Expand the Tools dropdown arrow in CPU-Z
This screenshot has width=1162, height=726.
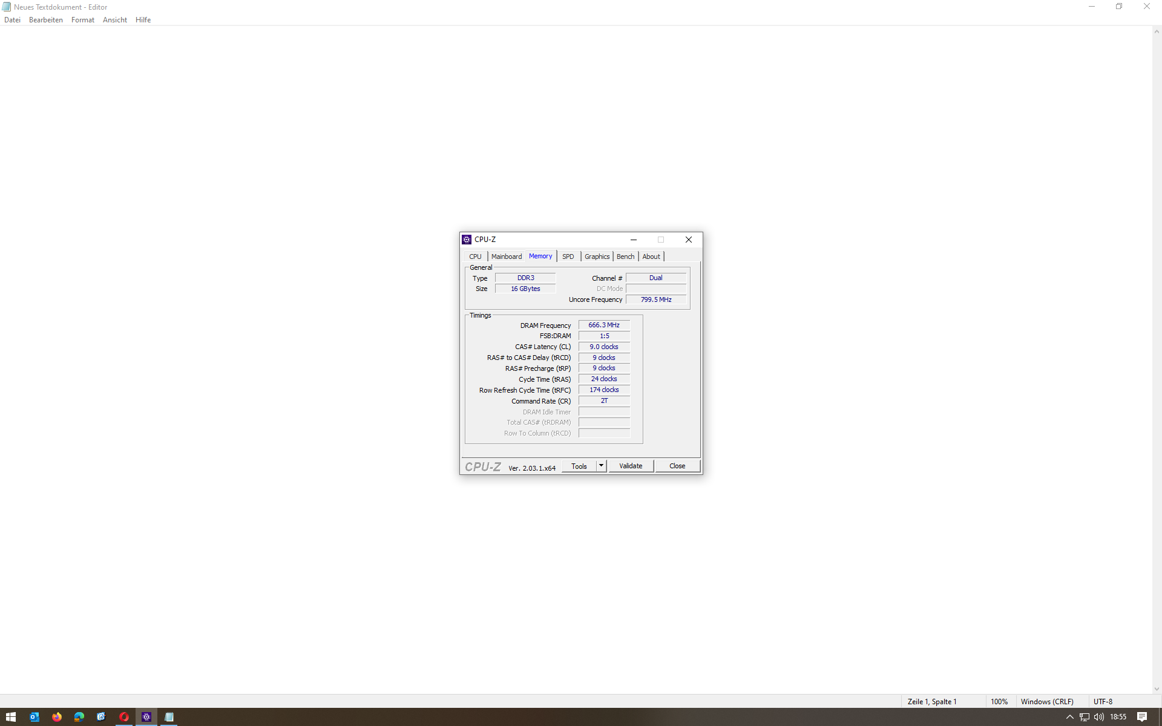click(x=601, y=466)
